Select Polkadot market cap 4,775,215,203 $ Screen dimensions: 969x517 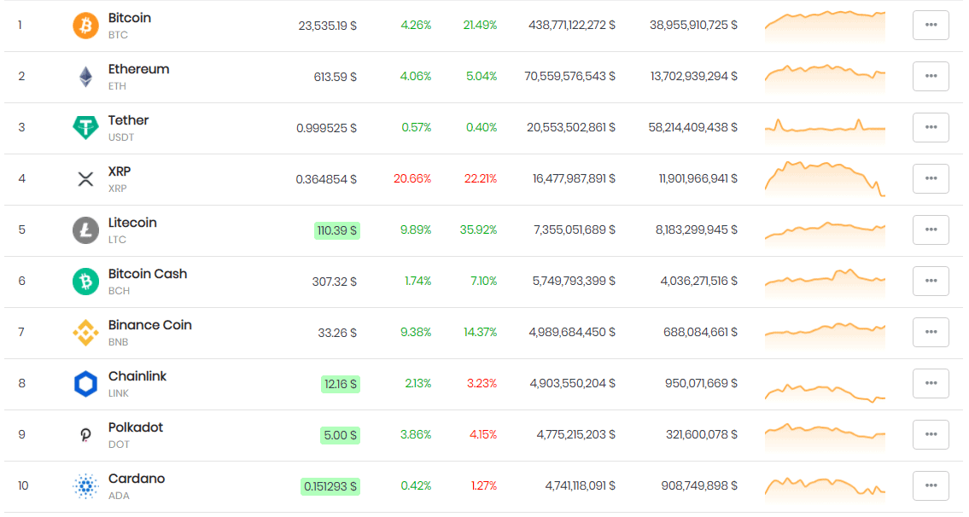(x=576, y=435)
